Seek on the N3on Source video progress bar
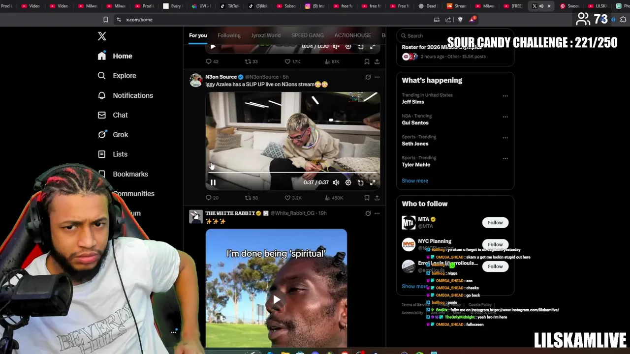This screenshot has height=354, width=630. 293,173
